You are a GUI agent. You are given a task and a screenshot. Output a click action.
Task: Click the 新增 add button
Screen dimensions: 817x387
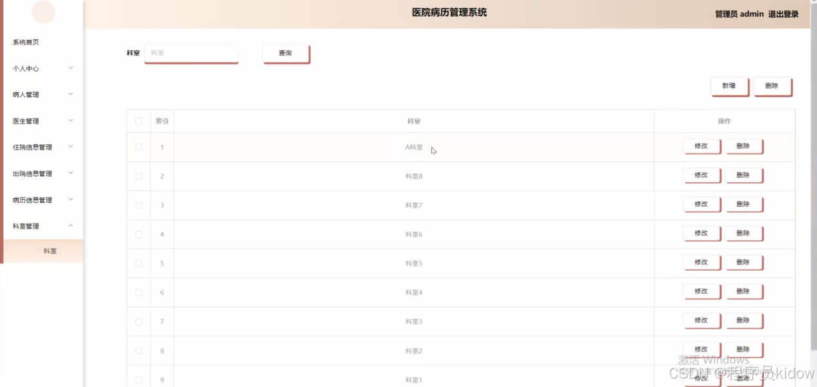pos(729,86)
